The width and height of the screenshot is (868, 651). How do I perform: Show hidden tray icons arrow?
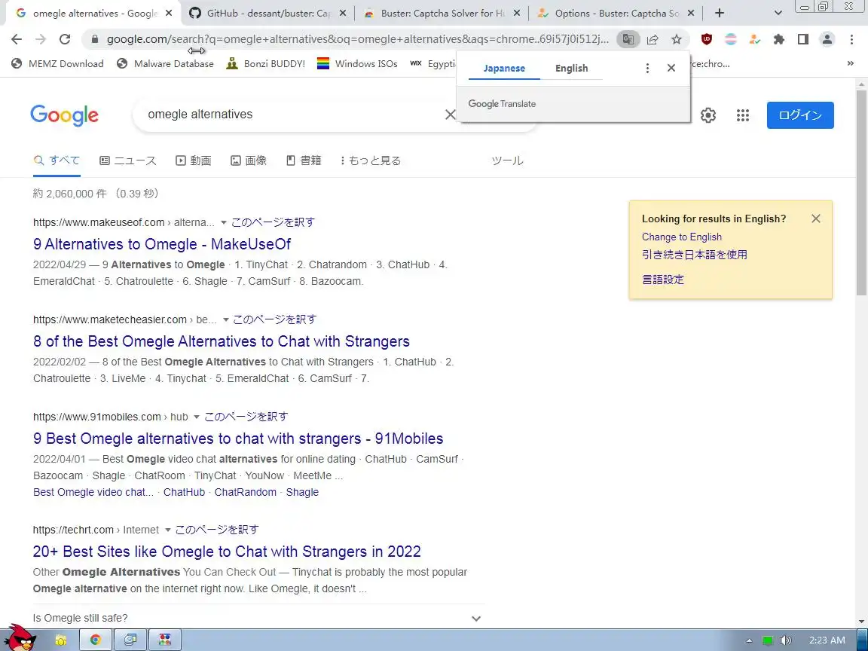tap(749, 640)
